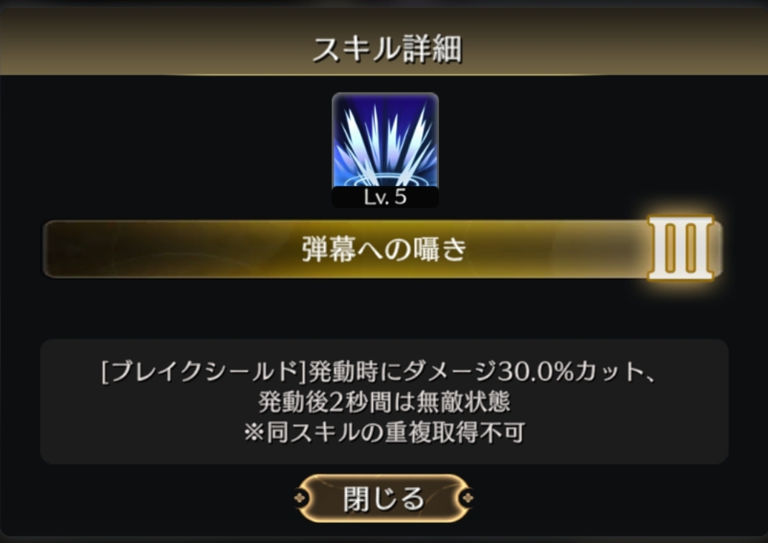Click the スキル詳細 header title
The width and height of the screenshot is (768, 543).
tap(387, 49)
